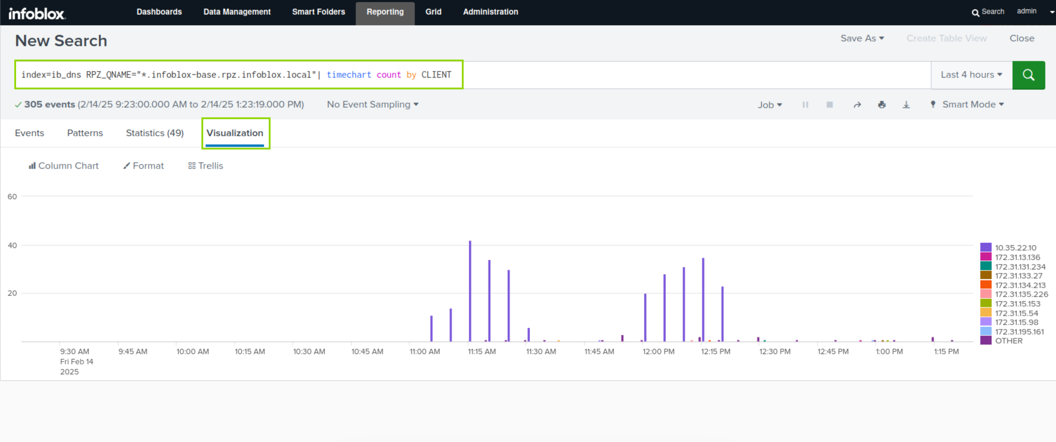Image resolution: width=1056 pixels, height=442 pixels.
Task: Open No Event Sampling dropdown
Action: [x=372, y=105]
